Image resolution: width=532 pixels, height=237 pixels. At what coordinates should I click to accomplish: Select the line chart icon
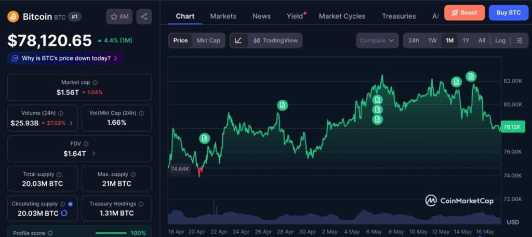point(238,41)
